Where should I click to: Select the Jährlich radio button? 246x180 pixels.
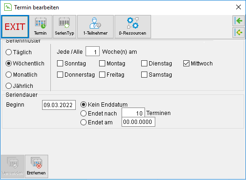tap(8, 86)
